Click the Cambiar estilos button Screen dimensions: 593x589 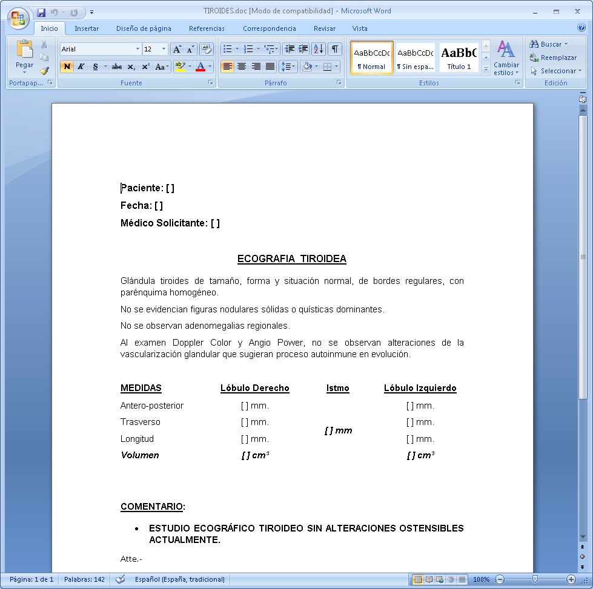[506, 58]
